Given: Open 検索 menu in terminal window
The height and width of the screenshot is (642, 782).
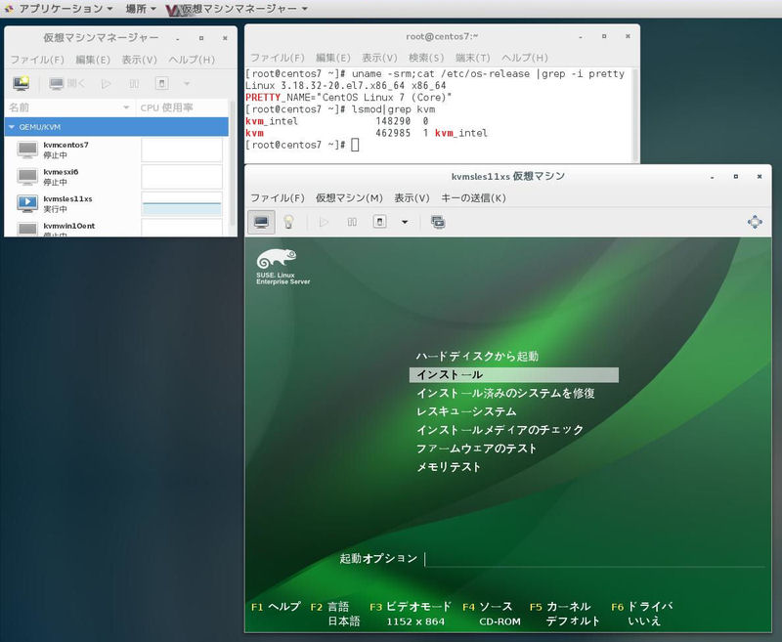Looking at the screenshot, I should pos(426,58).
